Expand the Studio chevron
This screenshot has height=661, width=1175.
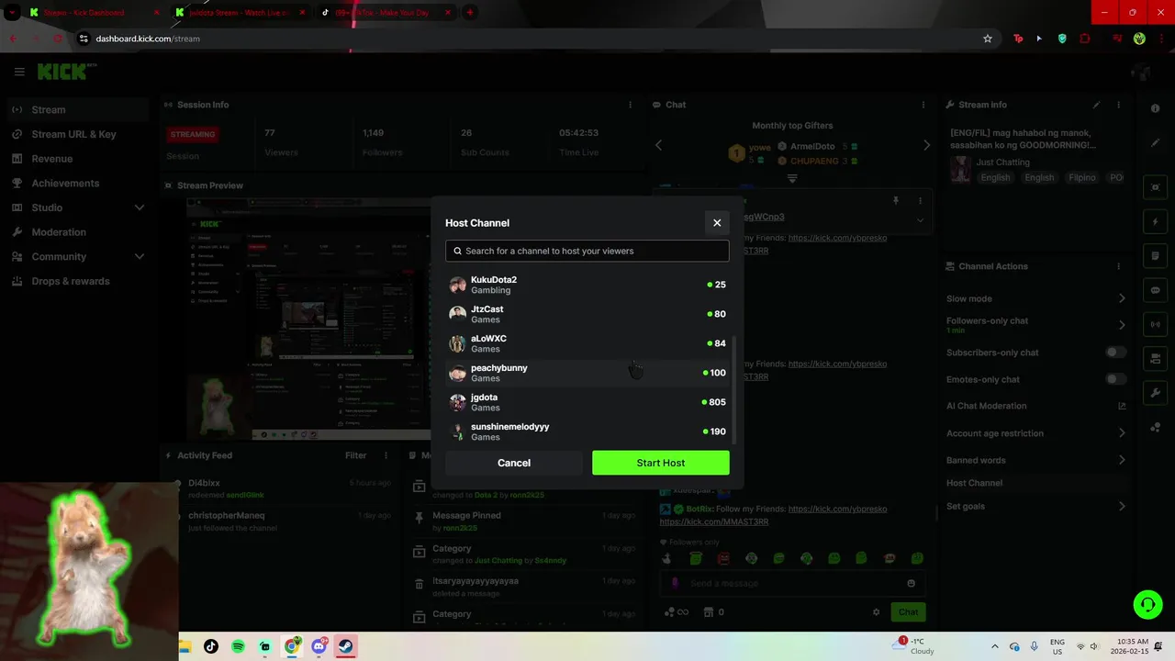(x=140, y=207)
